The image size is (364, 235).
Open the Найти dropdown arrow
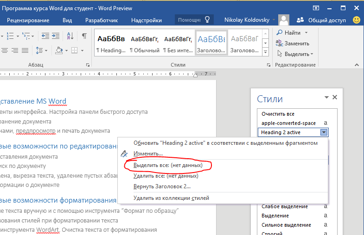306,33
